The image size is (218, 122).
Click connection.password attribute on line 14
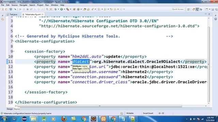(x=95, y=77)
